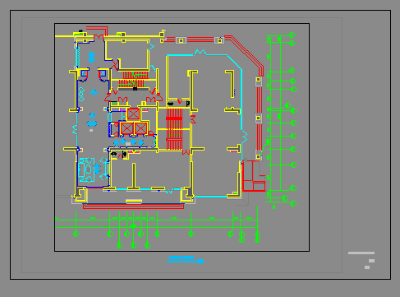Image resolution: width=400 pixels, height=297 pixels.
Task: Select the single upper red elevator shaft box
Action: click(133, 114)
